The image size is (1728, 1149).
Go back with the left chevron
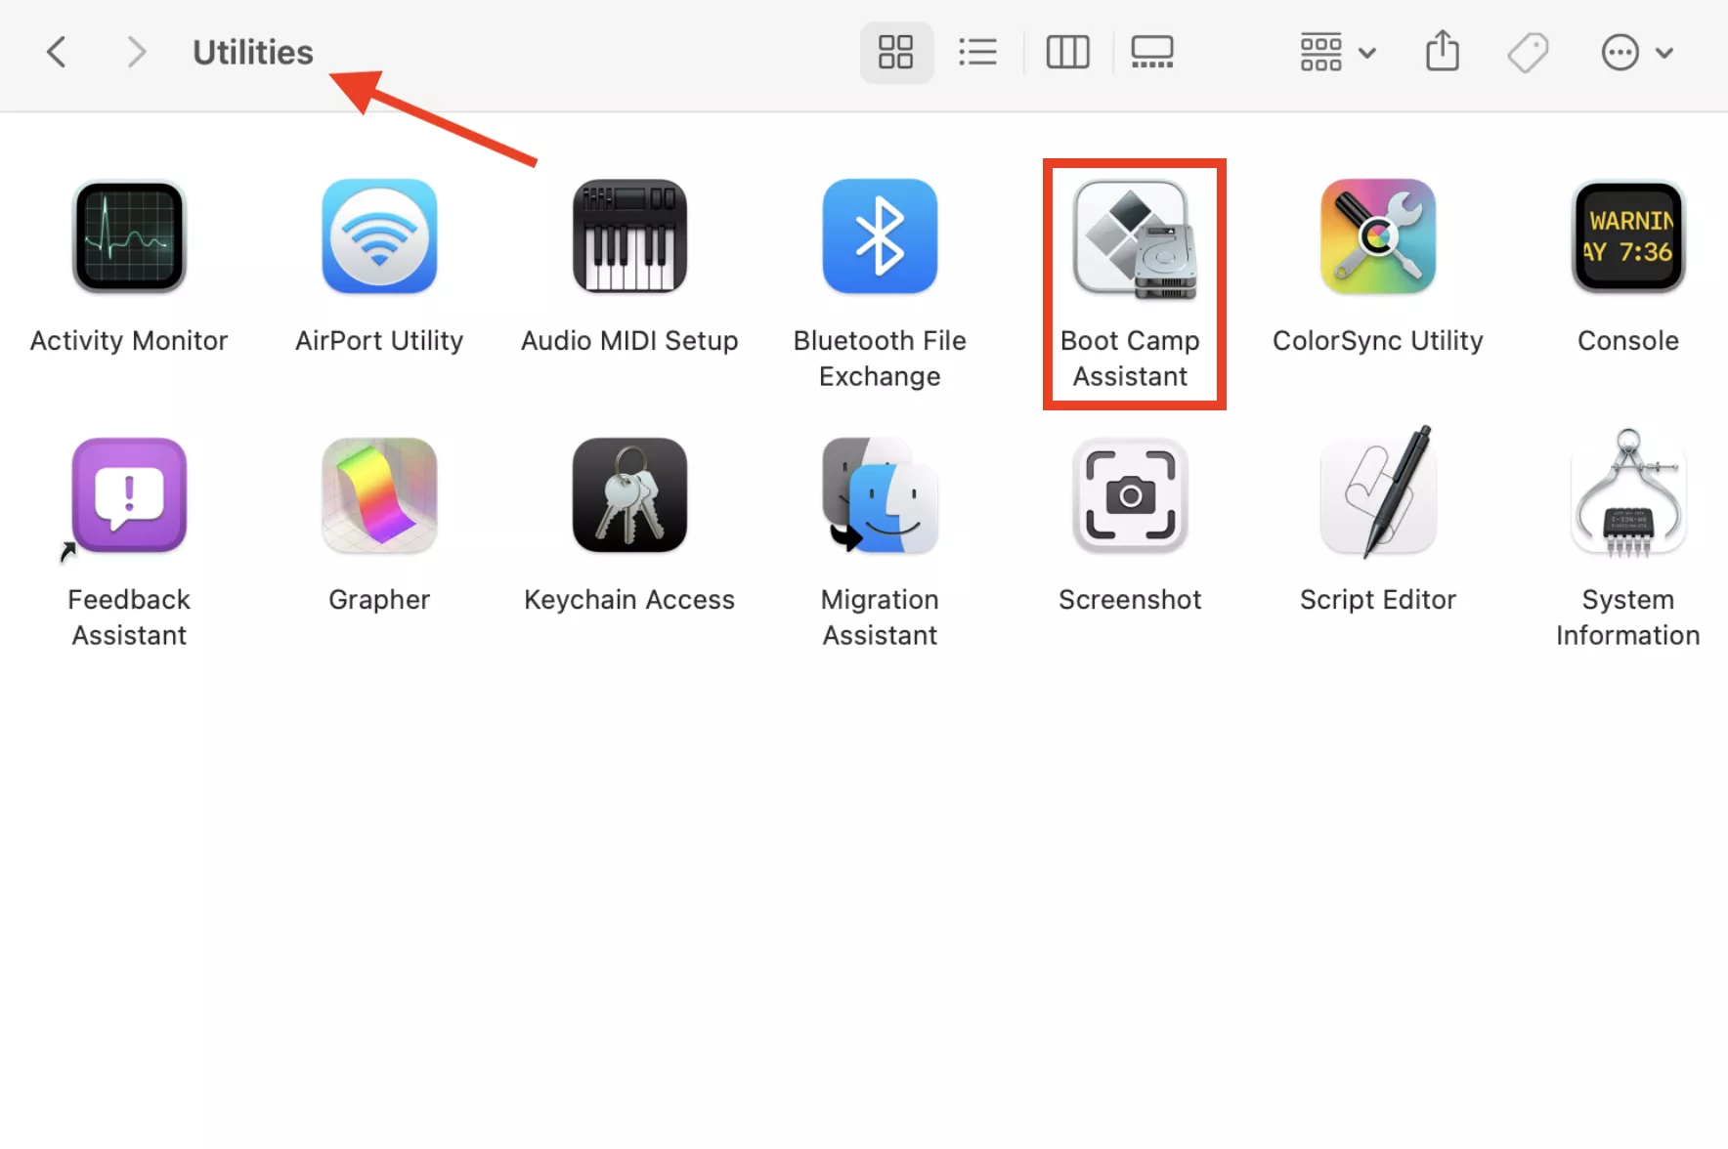click(x=57, y=52)
